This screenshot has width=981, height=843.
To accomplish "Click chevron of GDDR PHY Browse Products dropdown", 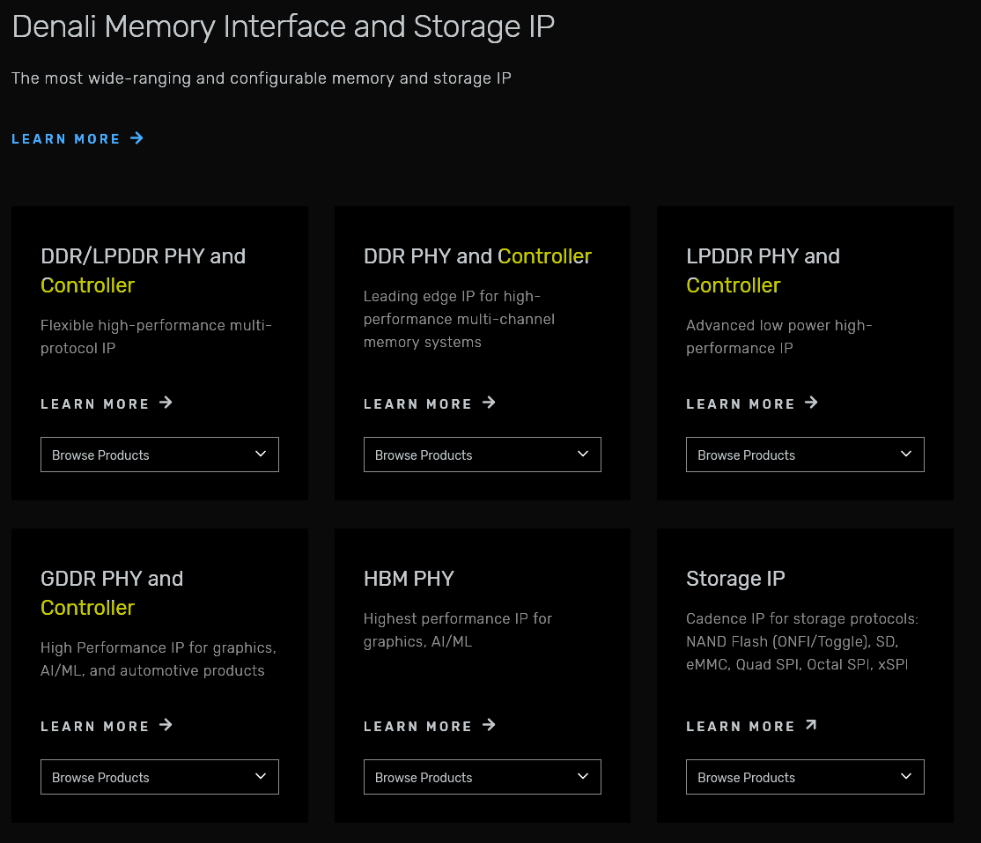I will 261,776.
